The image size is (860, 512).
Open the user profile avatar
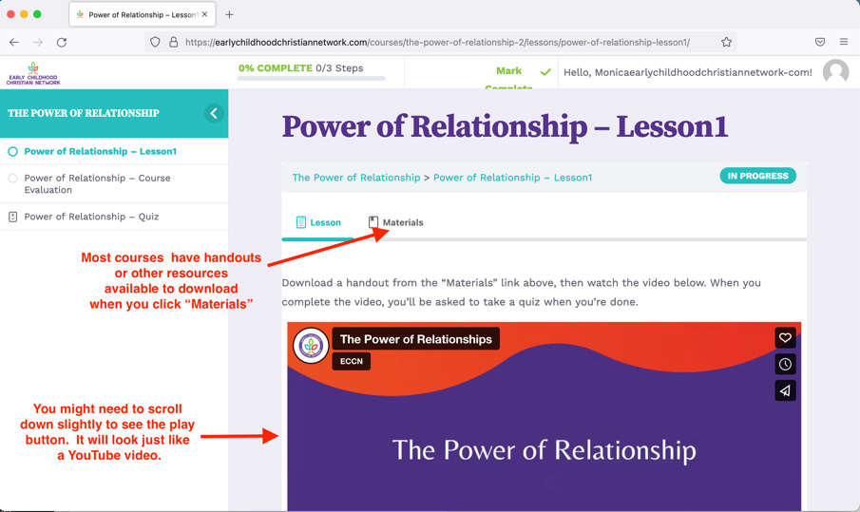[x=835, y=72]
